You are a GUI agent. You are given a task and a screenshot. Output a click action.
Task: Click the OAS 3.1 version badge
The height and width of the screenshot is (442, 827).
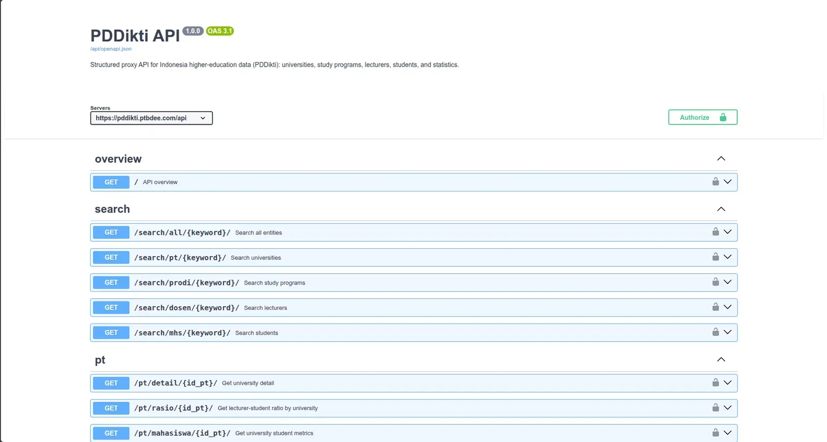tap(220, 31)
